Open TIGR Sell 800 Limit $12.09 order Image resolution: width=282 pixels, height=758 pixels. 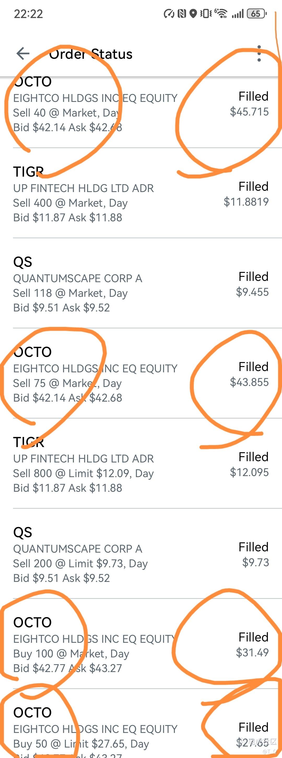(x=141, y=464)
